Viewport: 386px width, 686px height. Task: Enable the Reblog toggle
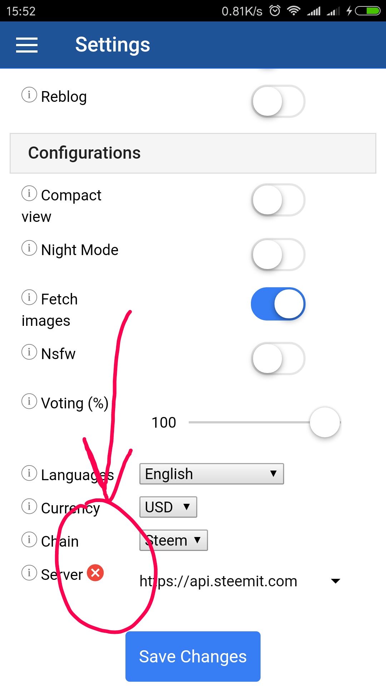coord(278,101)
